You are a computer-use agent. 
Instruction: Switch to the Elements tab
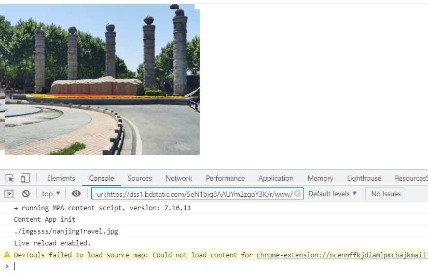click(61, 178)
